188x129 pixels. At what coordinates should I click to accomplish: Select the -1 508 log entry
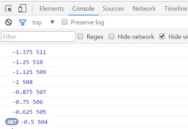tap(94, 82)
